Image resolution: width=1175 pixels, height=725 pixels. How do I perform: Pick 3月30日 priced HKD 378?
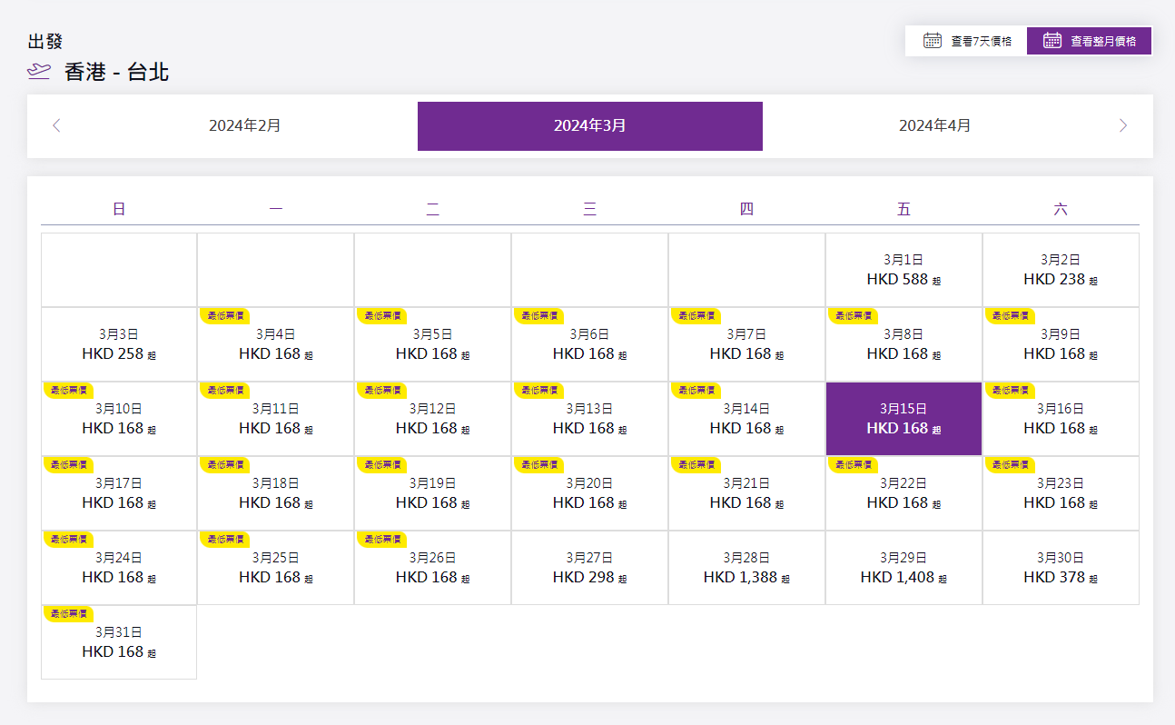point(1061,569)
